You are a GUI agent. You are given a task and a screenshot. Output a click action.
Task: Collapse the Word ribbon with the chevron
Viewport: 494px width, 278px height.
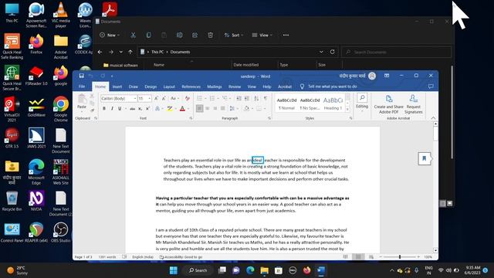(x=433, y=118)
